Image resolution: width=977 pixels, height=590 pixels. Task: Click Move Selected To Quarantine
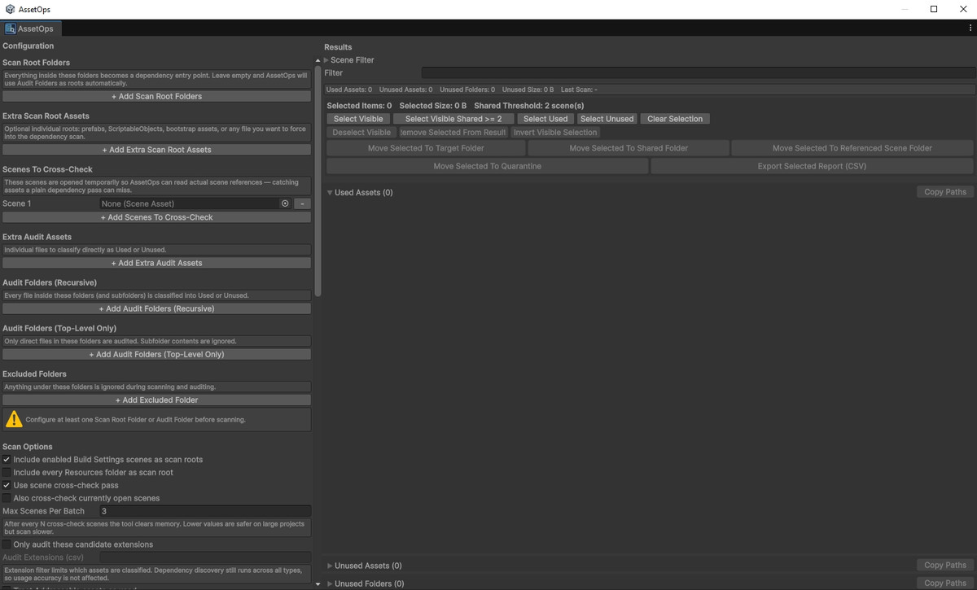(487, 166)
